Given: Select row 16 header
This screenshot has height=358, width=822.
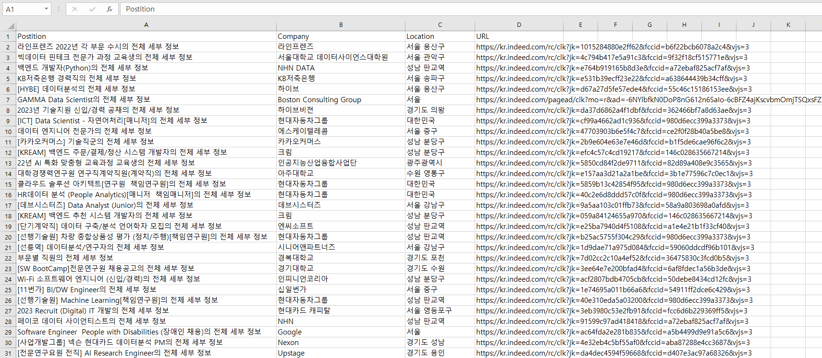Looking at the screenshot, I should [x=8, y=195].
